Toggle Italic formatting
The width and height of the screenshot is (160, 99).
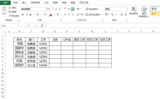(27, 15)
